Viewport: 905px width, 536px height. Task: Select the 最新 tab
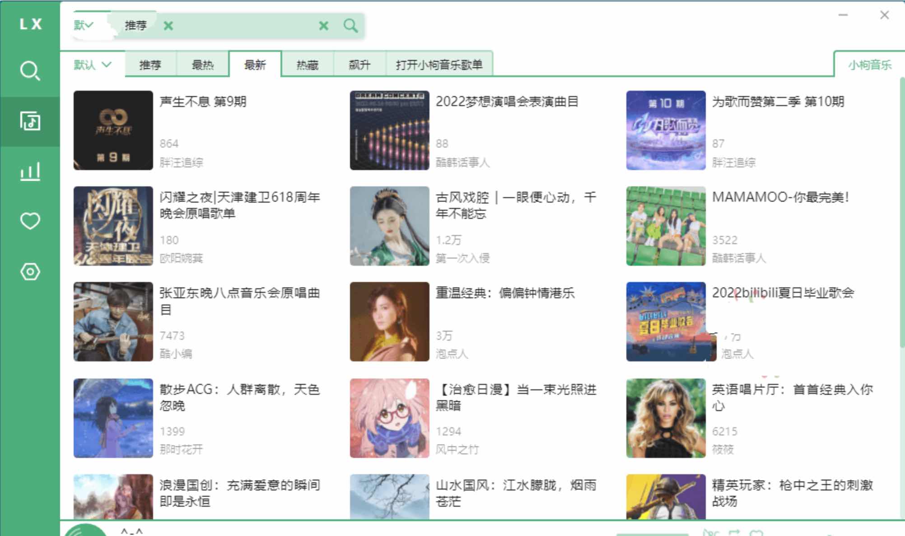255,65
